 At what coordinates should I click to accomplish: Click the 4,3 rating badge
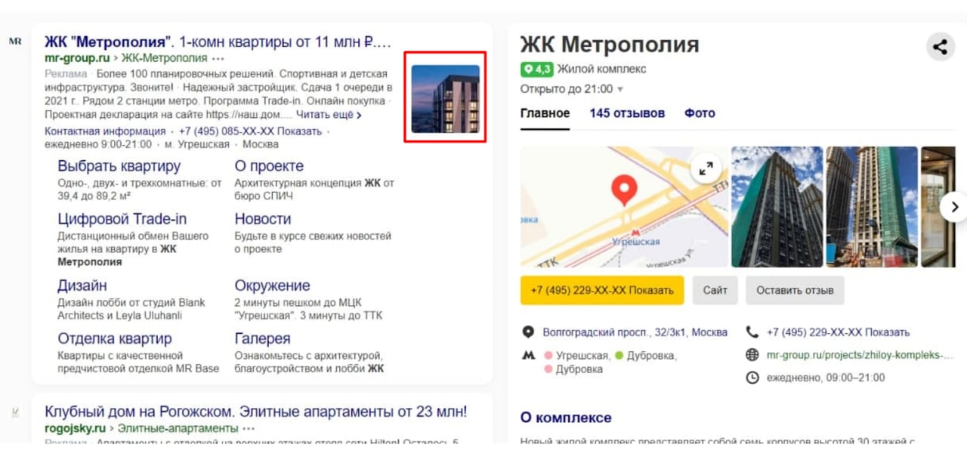[x=536, y=69]
